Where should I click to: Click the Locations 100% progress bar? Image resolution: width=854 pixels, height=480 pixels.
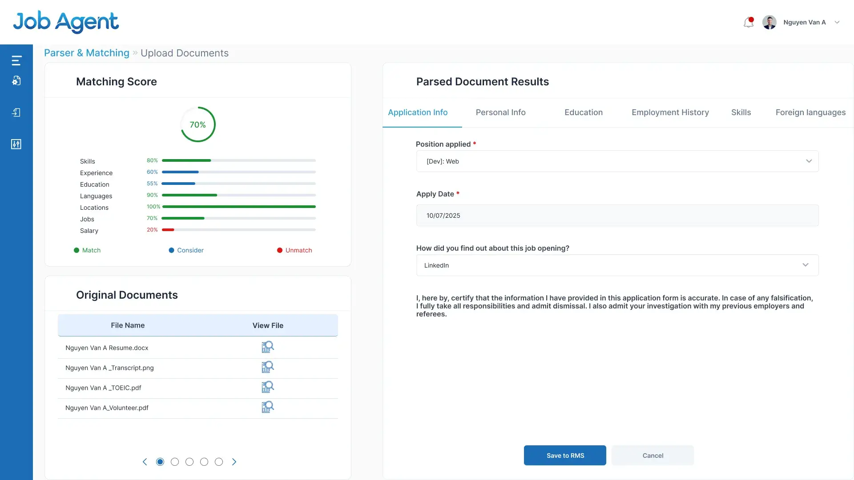pyautogui.click(x=239, y=207)
